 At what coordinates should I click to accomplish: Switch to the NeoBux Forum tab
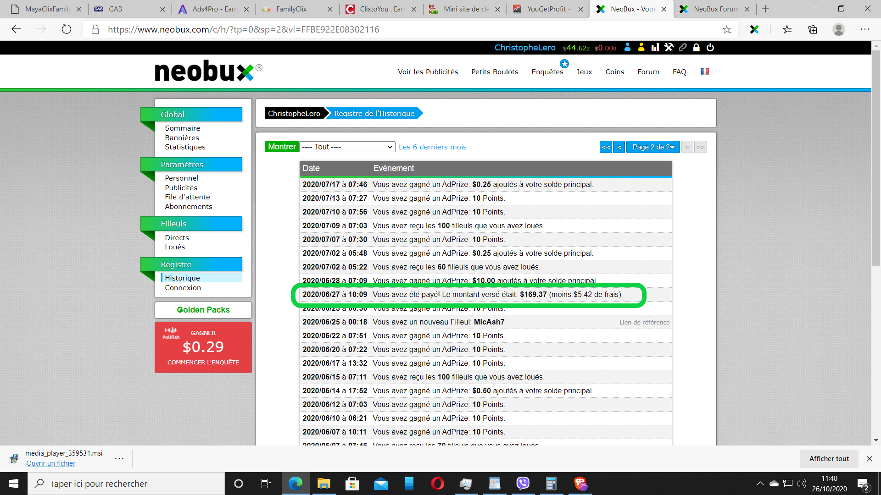click(715, 9)
